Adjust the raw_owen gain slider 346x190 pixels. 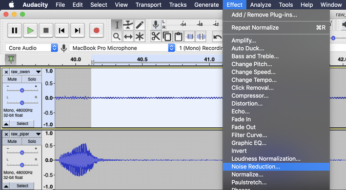pos(22,90)
